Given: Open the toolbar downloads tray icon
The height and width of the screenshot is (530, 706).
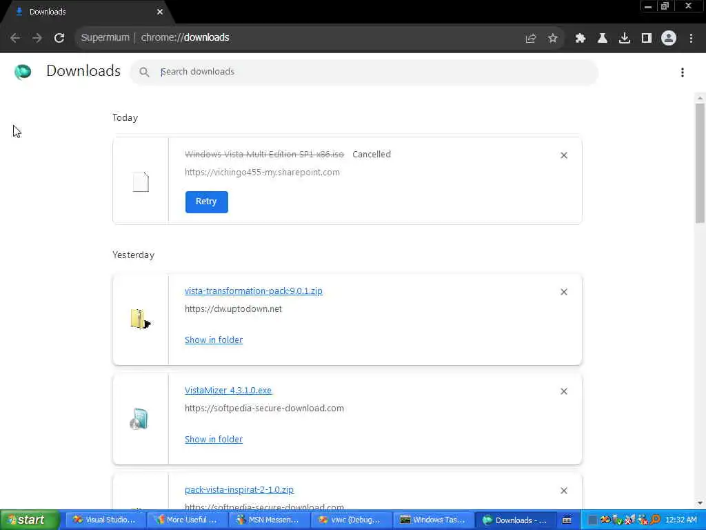Looking at the screenshot, I should coord(625,39).
